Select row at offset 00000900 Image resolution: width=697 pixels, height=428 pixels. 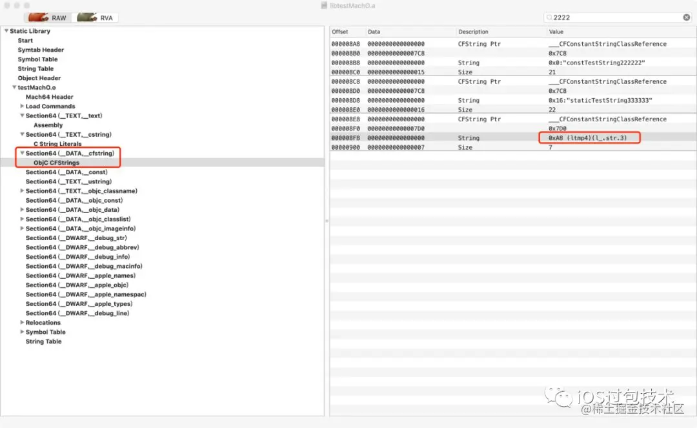pos(513,147)
